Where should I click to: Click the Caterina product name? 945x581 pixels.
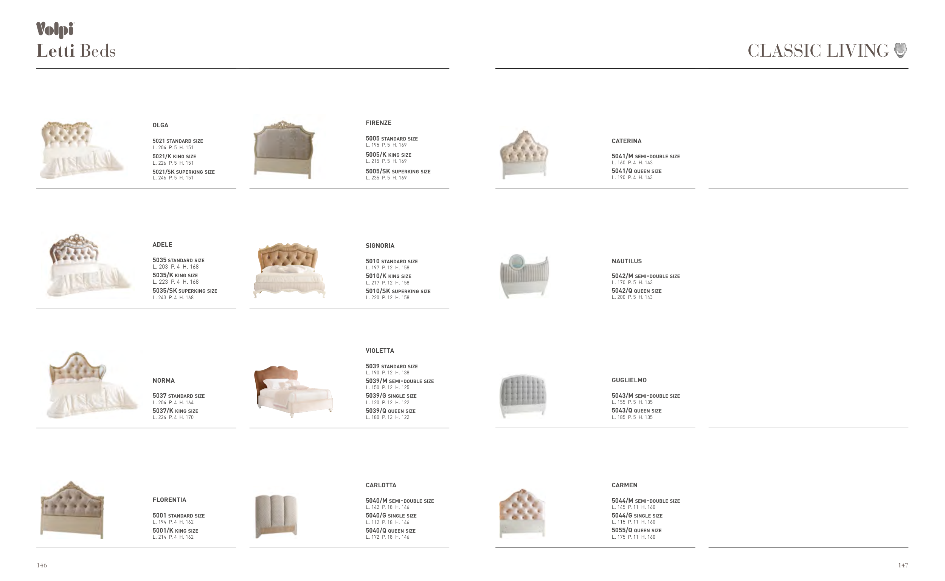click(x=626, y=141)
